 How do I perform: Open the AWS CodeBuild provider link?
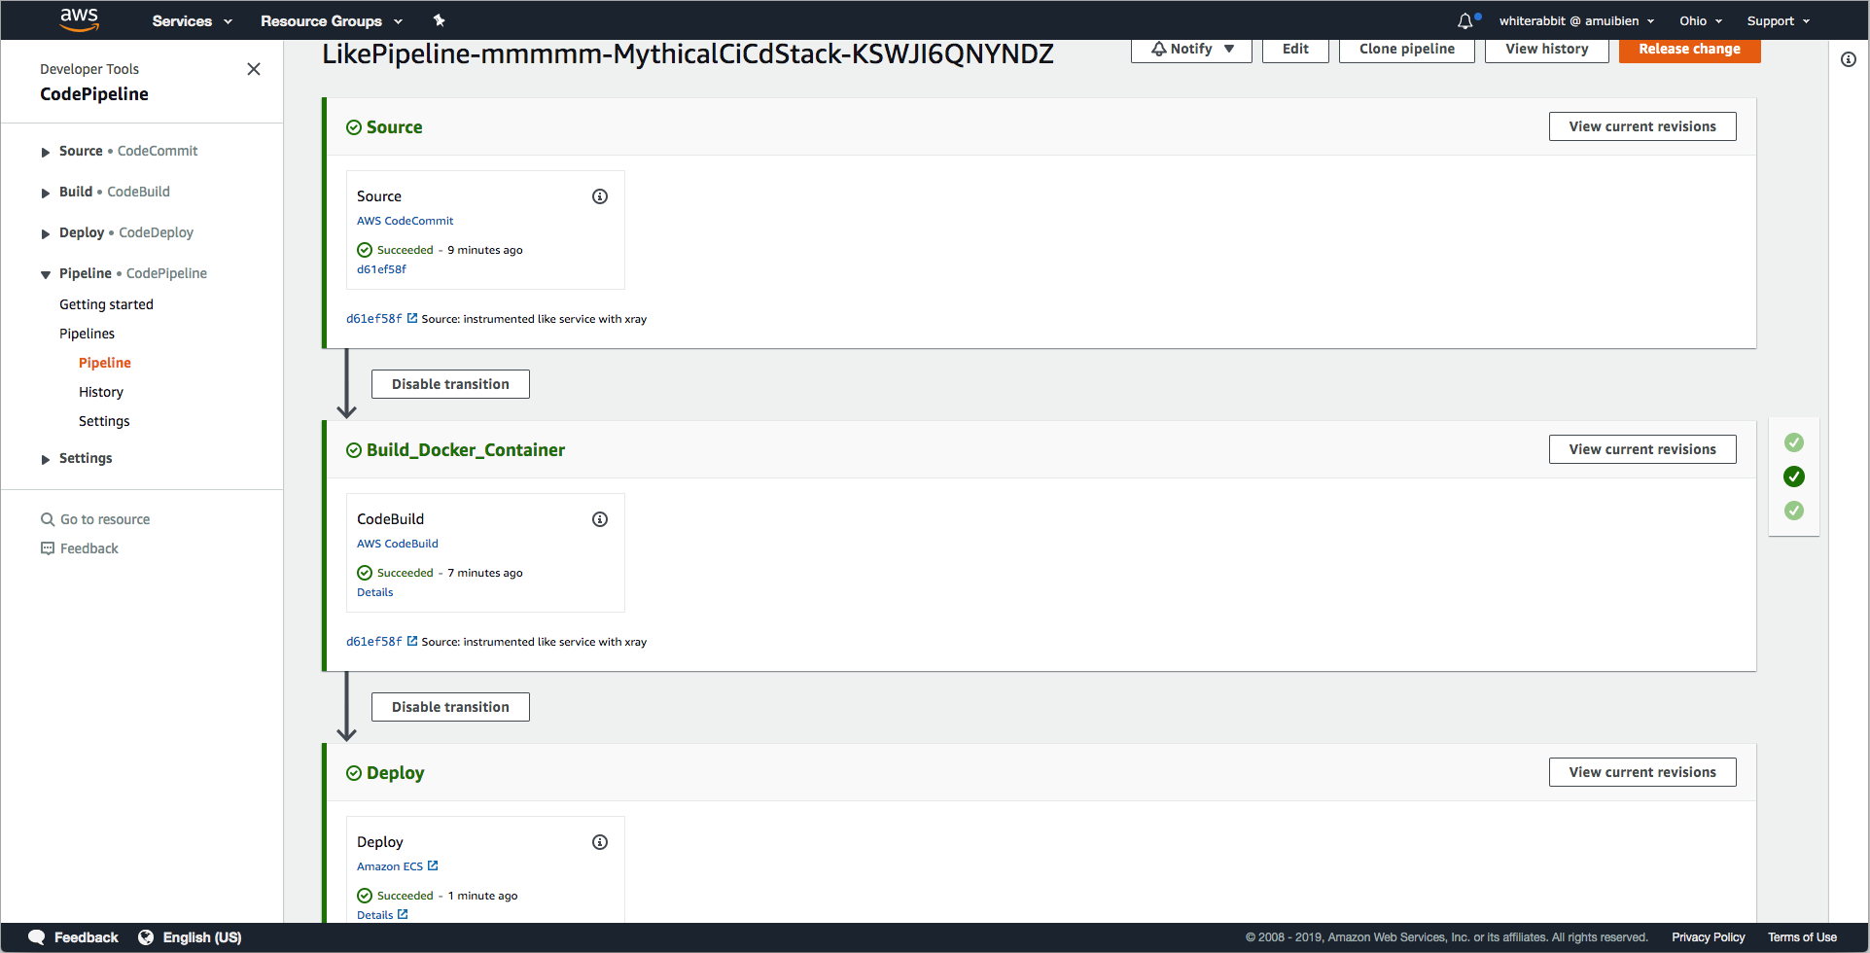[x=397, y=544]
